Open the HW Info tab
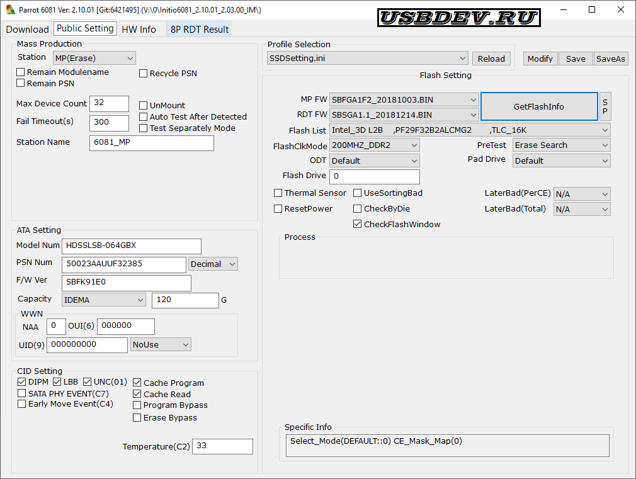Viewport: 636px width, 479px height. 139,29
